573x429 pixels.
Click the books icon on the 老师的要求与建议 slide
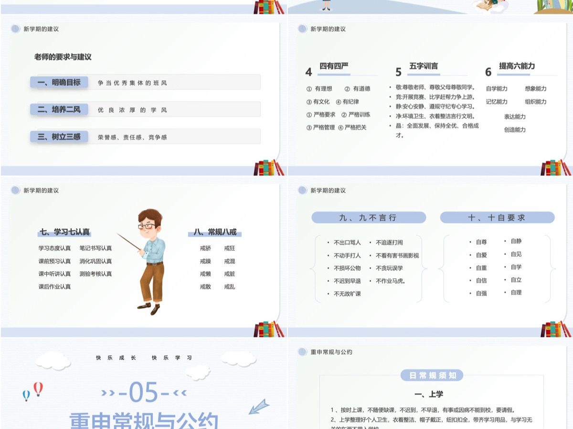click(x=269, y=167)
